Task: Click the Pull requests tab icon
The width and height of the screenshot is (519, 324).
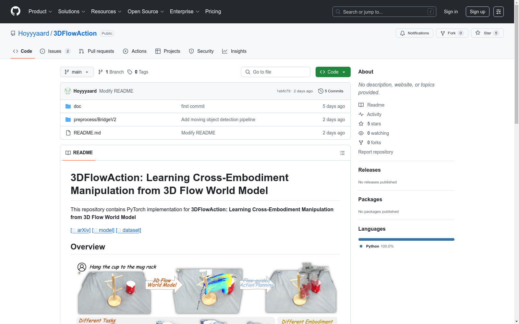Action: [81, 51]
